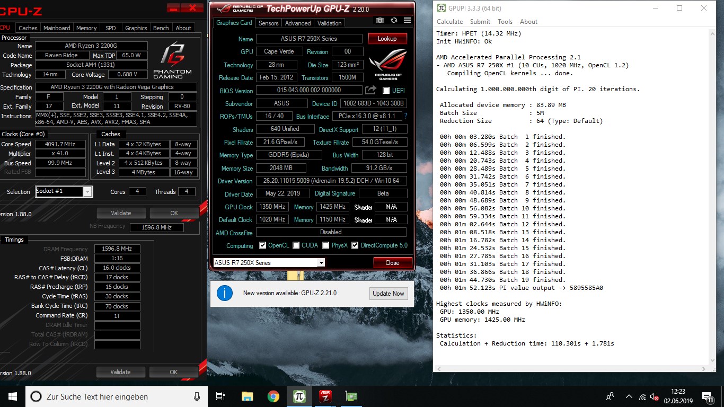The height and width of the screenshot is (407, 724).
Task: Click the bus interface question mark
Action: tap(405, 116)
